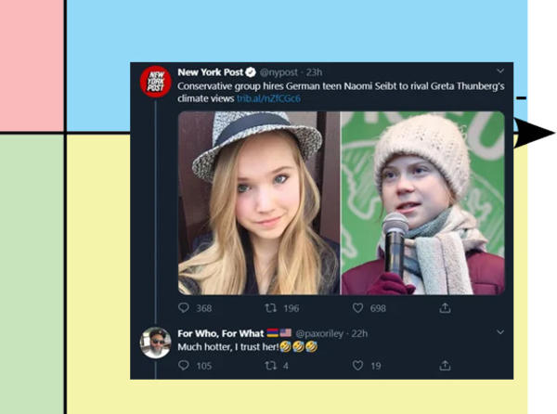Retweet the New York Post tweet
Viewport: 557px width, 414px height.
274,308
